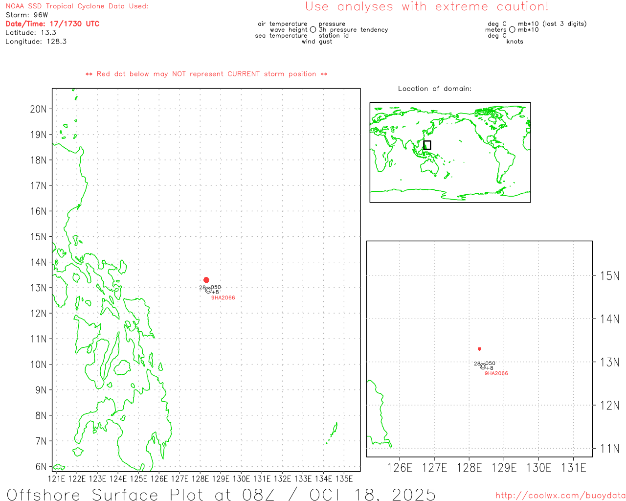Click the units legend circle beside meters
The height and width of the screenshot is (501, 626).
(512, 30)
